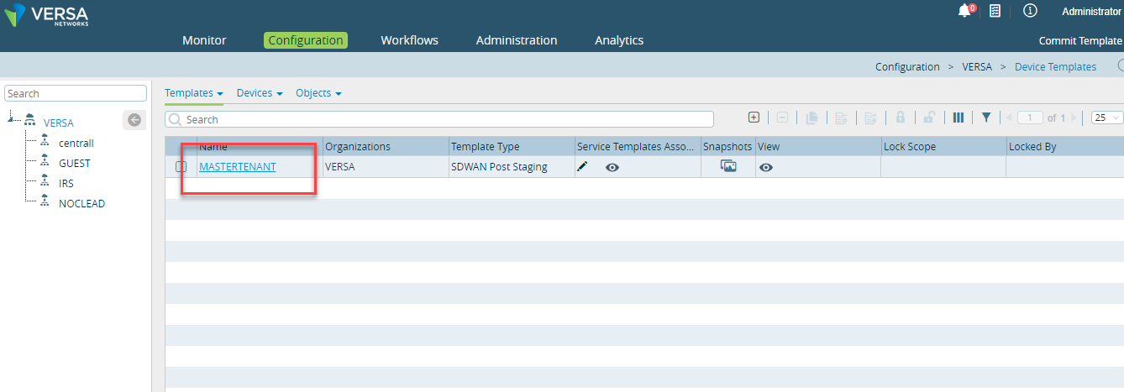Image resolution: width=1124 pixels, height=392 pixels.
Task: Click the Versa Networks logo
Action: coord(47,15)
